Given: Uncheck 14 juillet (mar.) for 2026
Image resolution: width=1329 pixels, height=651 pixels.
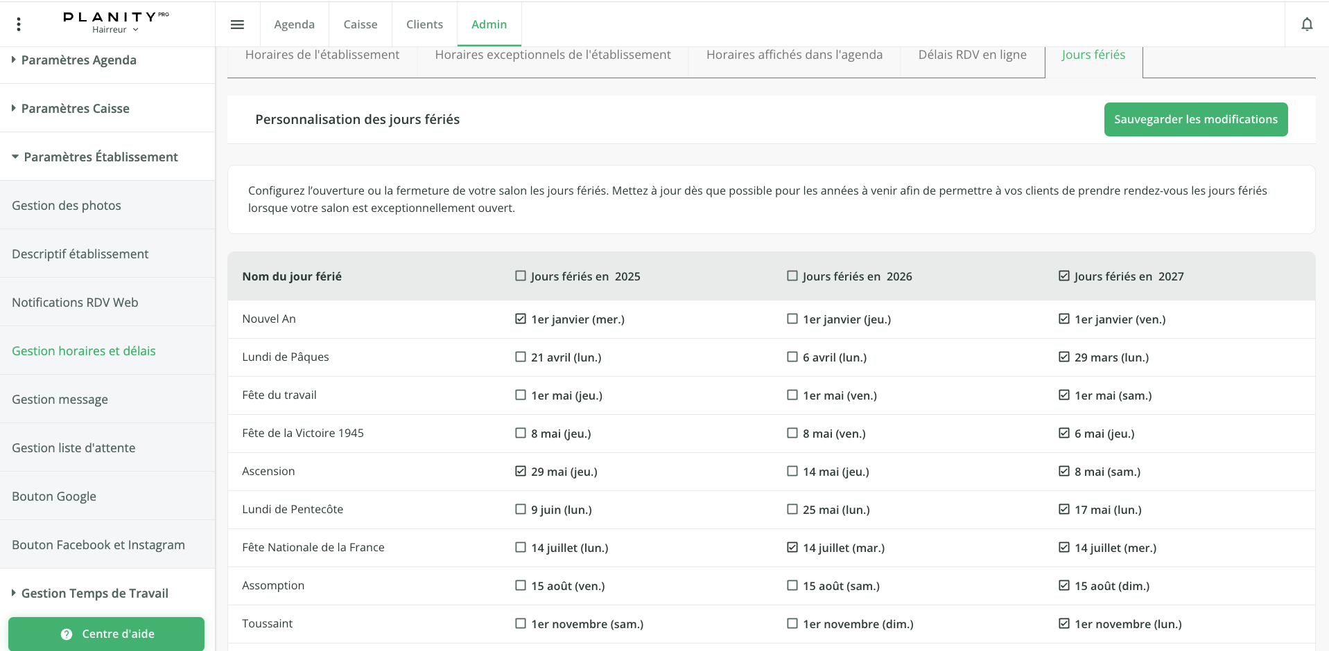Looking at the screenshot, I should point(792,547).
